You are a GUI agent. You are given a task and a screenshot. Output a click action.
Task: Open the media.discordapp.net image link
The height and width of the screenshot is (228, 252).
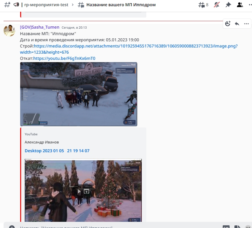pyautogui.click(x=129, y=49)
